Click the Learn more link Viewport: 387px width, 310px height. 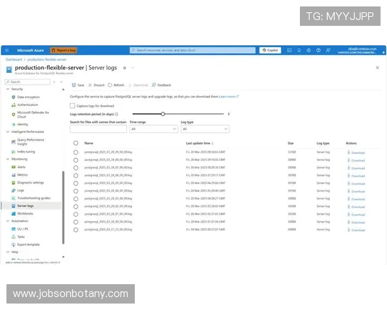click(x=228, y=96)
